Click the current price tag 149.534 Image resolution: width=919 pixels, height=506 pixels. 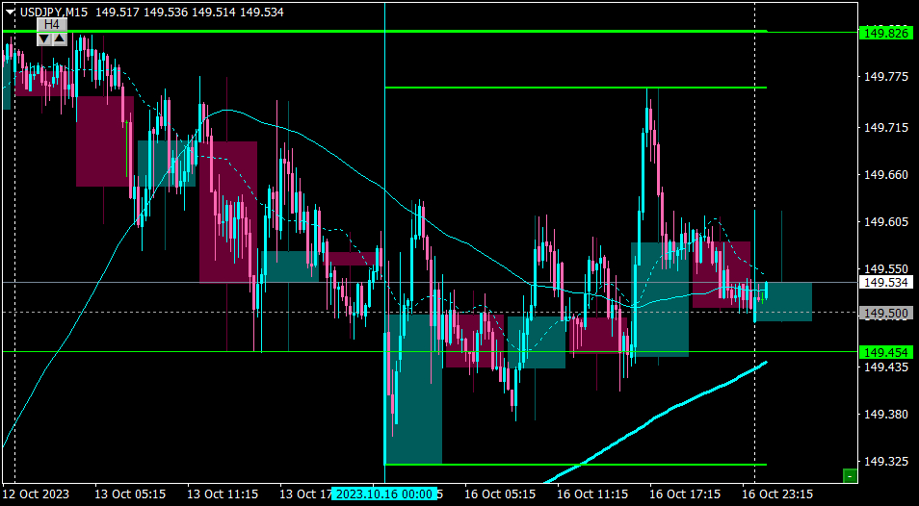click(886, 283)
